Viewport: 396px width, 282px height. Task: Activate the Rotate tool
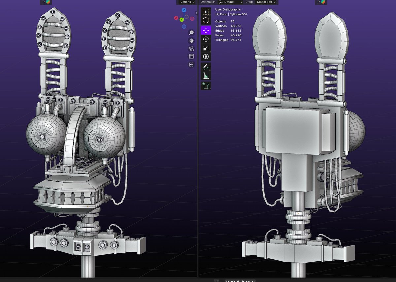click(206, 39)
